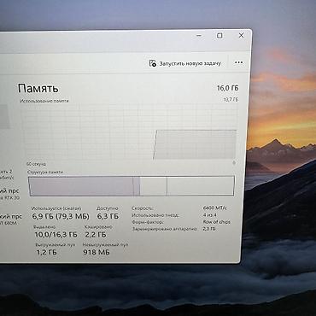Click the free rightmost segment of memory composition bar

tap(201, 186)
